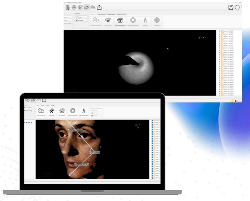Click Offline reconstruction icon on laptop screen
The image size is (250, 201).
72,111
